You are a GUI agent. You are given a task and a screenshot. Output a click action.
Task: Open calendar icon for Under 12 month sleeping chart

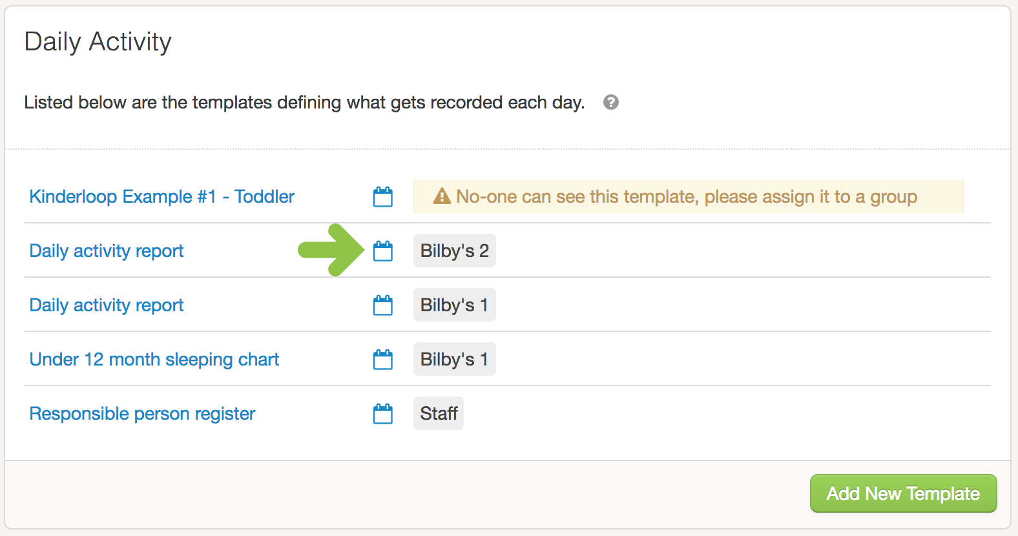pos(383,359)
